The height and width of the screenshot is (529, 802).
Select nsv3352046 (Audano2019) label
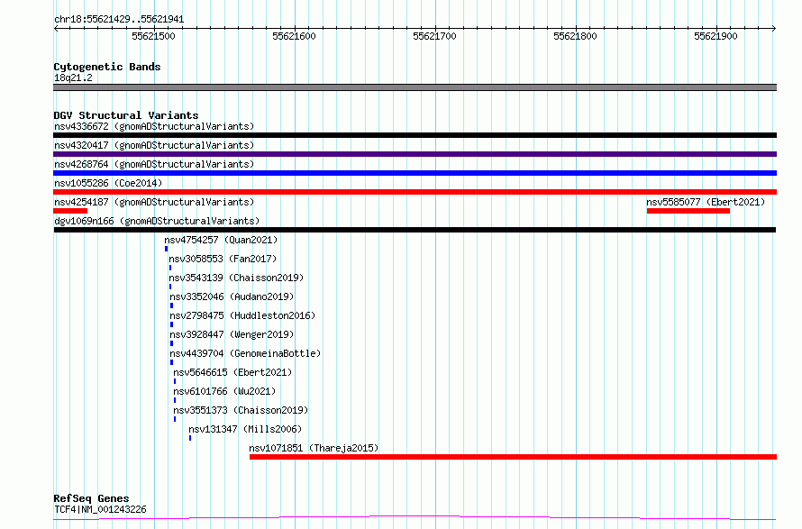(x=232, y=296)
